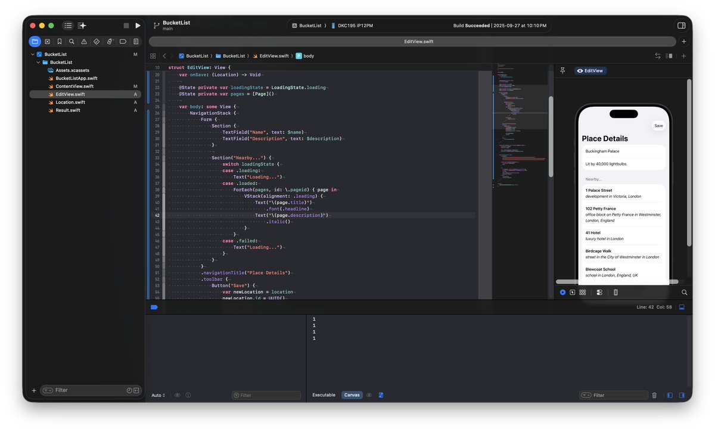Focus the variables Filter field
Image resolution: width=715 pixels, height=432 pixels.
[266, 395]
